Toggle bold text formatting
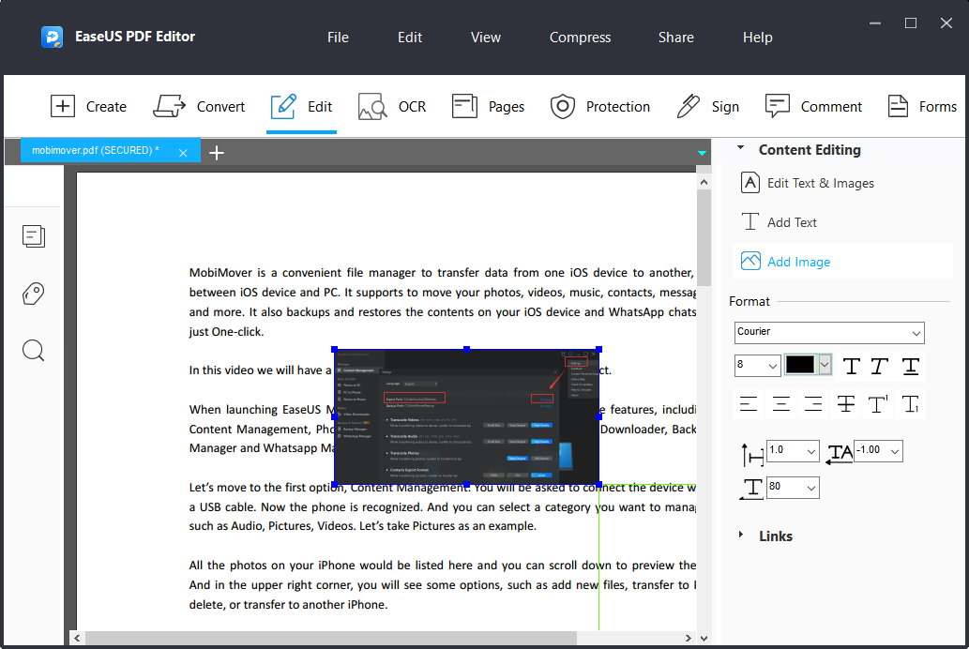The width and height of the screenshot is (969, 649). coord(851,367)
